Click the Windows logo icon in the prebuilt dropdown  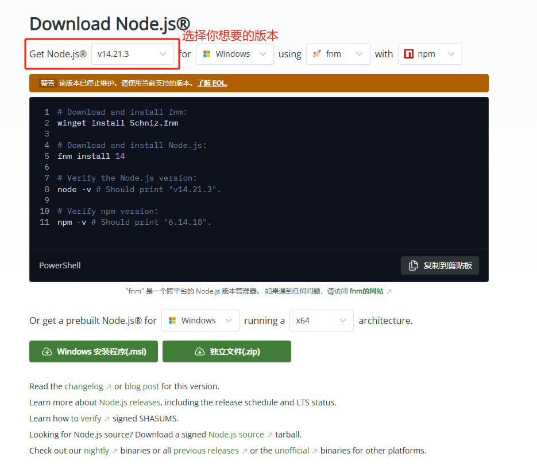[x=172, y=320]
